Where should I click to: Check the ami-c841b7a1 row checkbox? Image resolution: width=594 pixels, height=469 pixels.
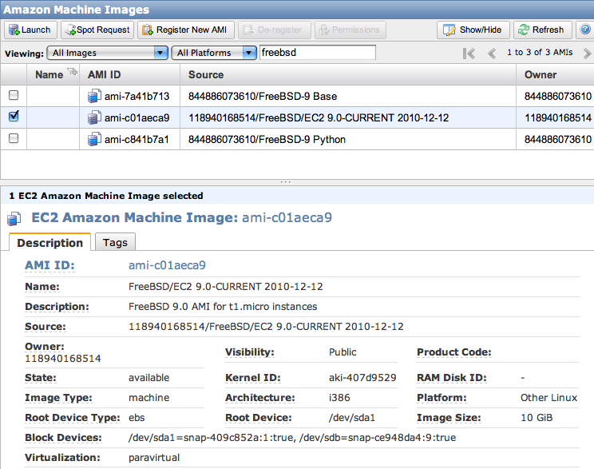click(x=14, y=138)
